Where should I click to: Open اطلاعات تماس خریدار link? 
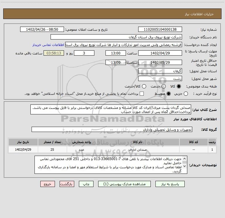[48, 45]
